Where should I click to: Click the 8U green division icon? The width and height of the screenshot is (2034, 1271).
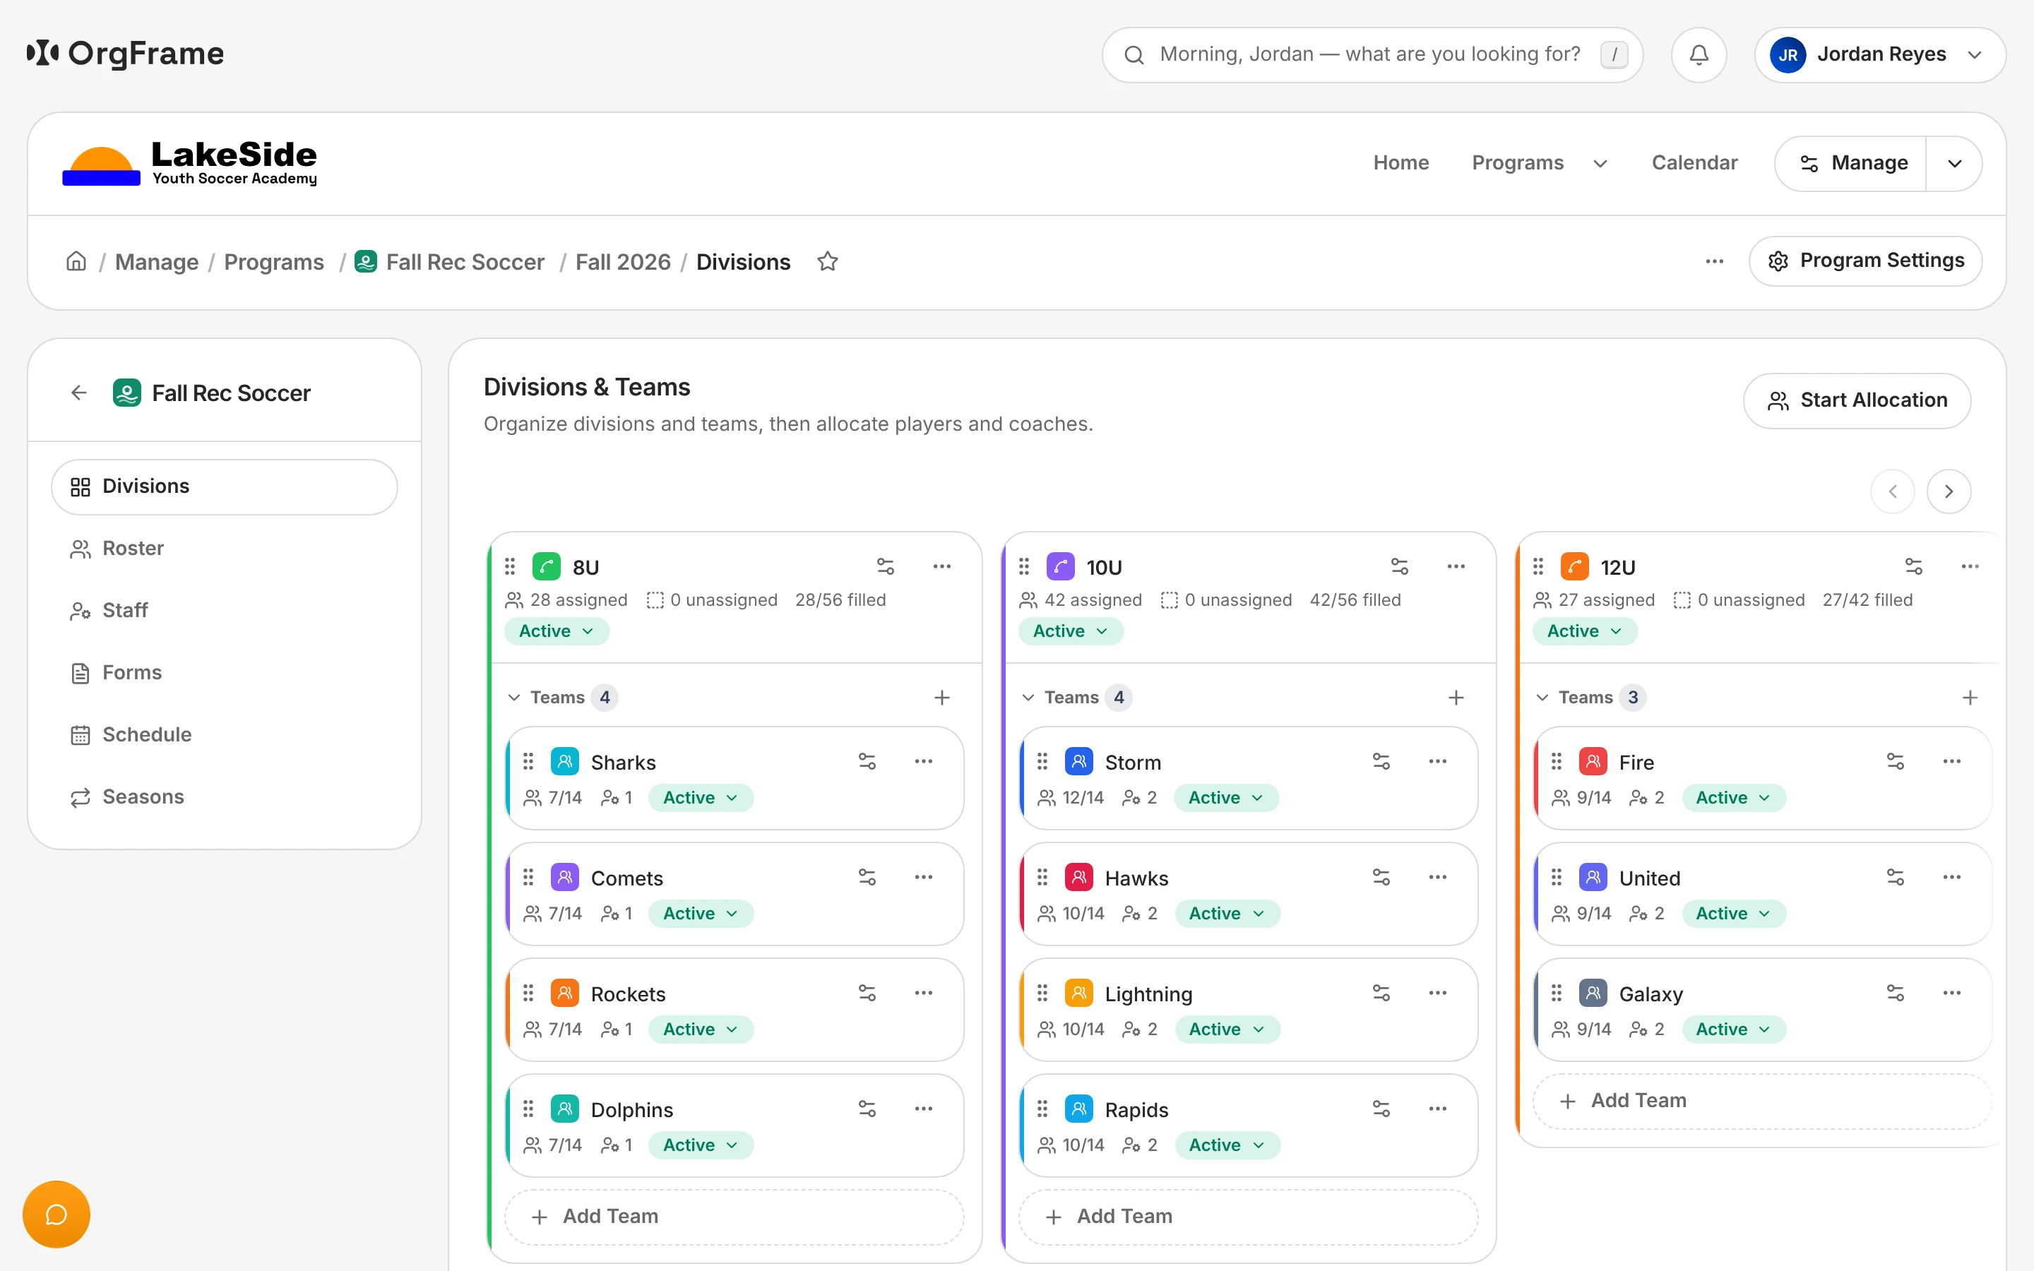(547, 566)
